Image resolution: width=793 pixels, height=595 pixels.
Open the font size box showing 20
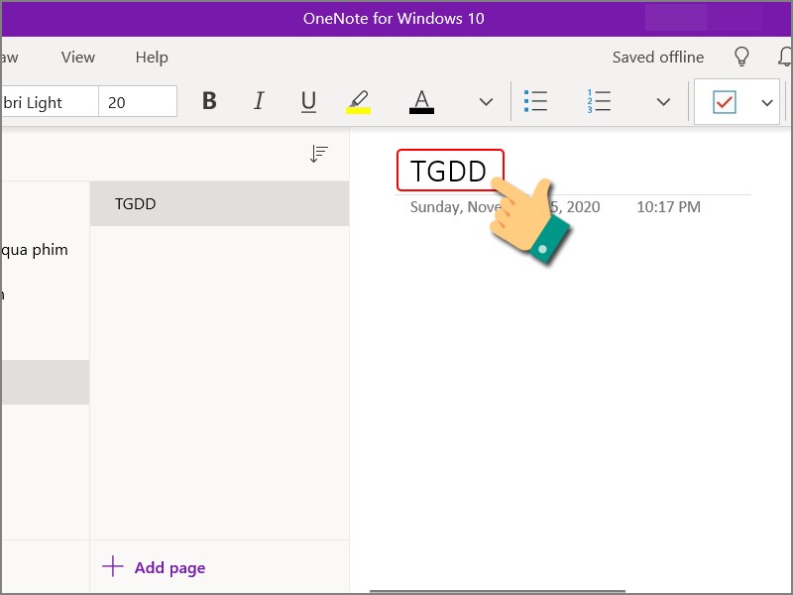pyautogui.click(x=138, y=102)
